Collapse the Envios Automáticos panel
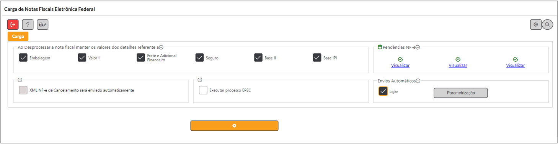The height and width of the screenshot is (144, 558). click(x=418, y=81)
